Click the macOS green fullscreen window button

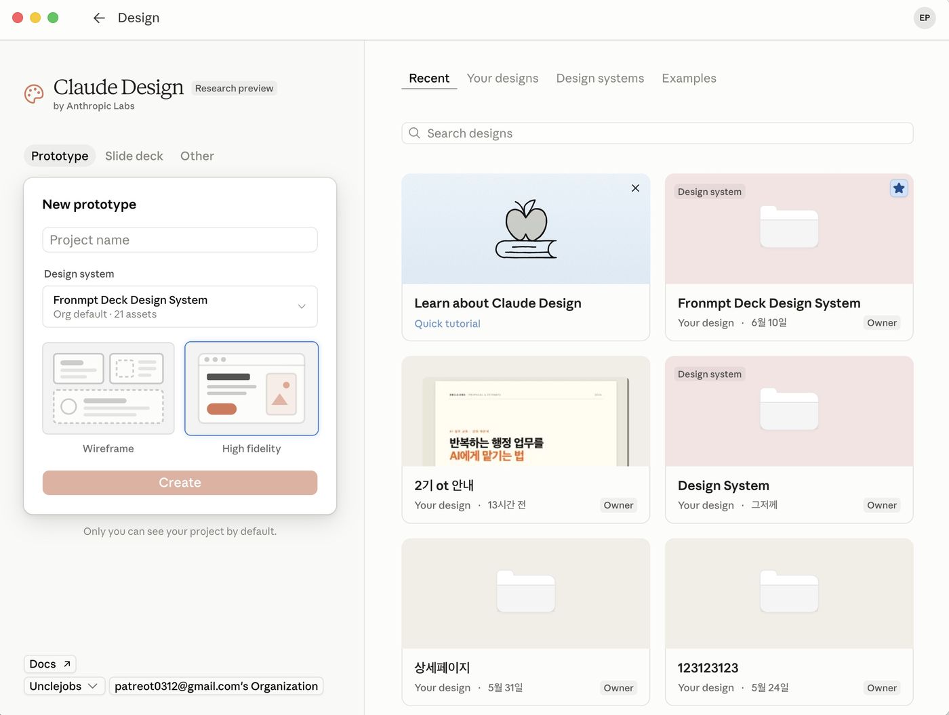click(x=53, y=18)
